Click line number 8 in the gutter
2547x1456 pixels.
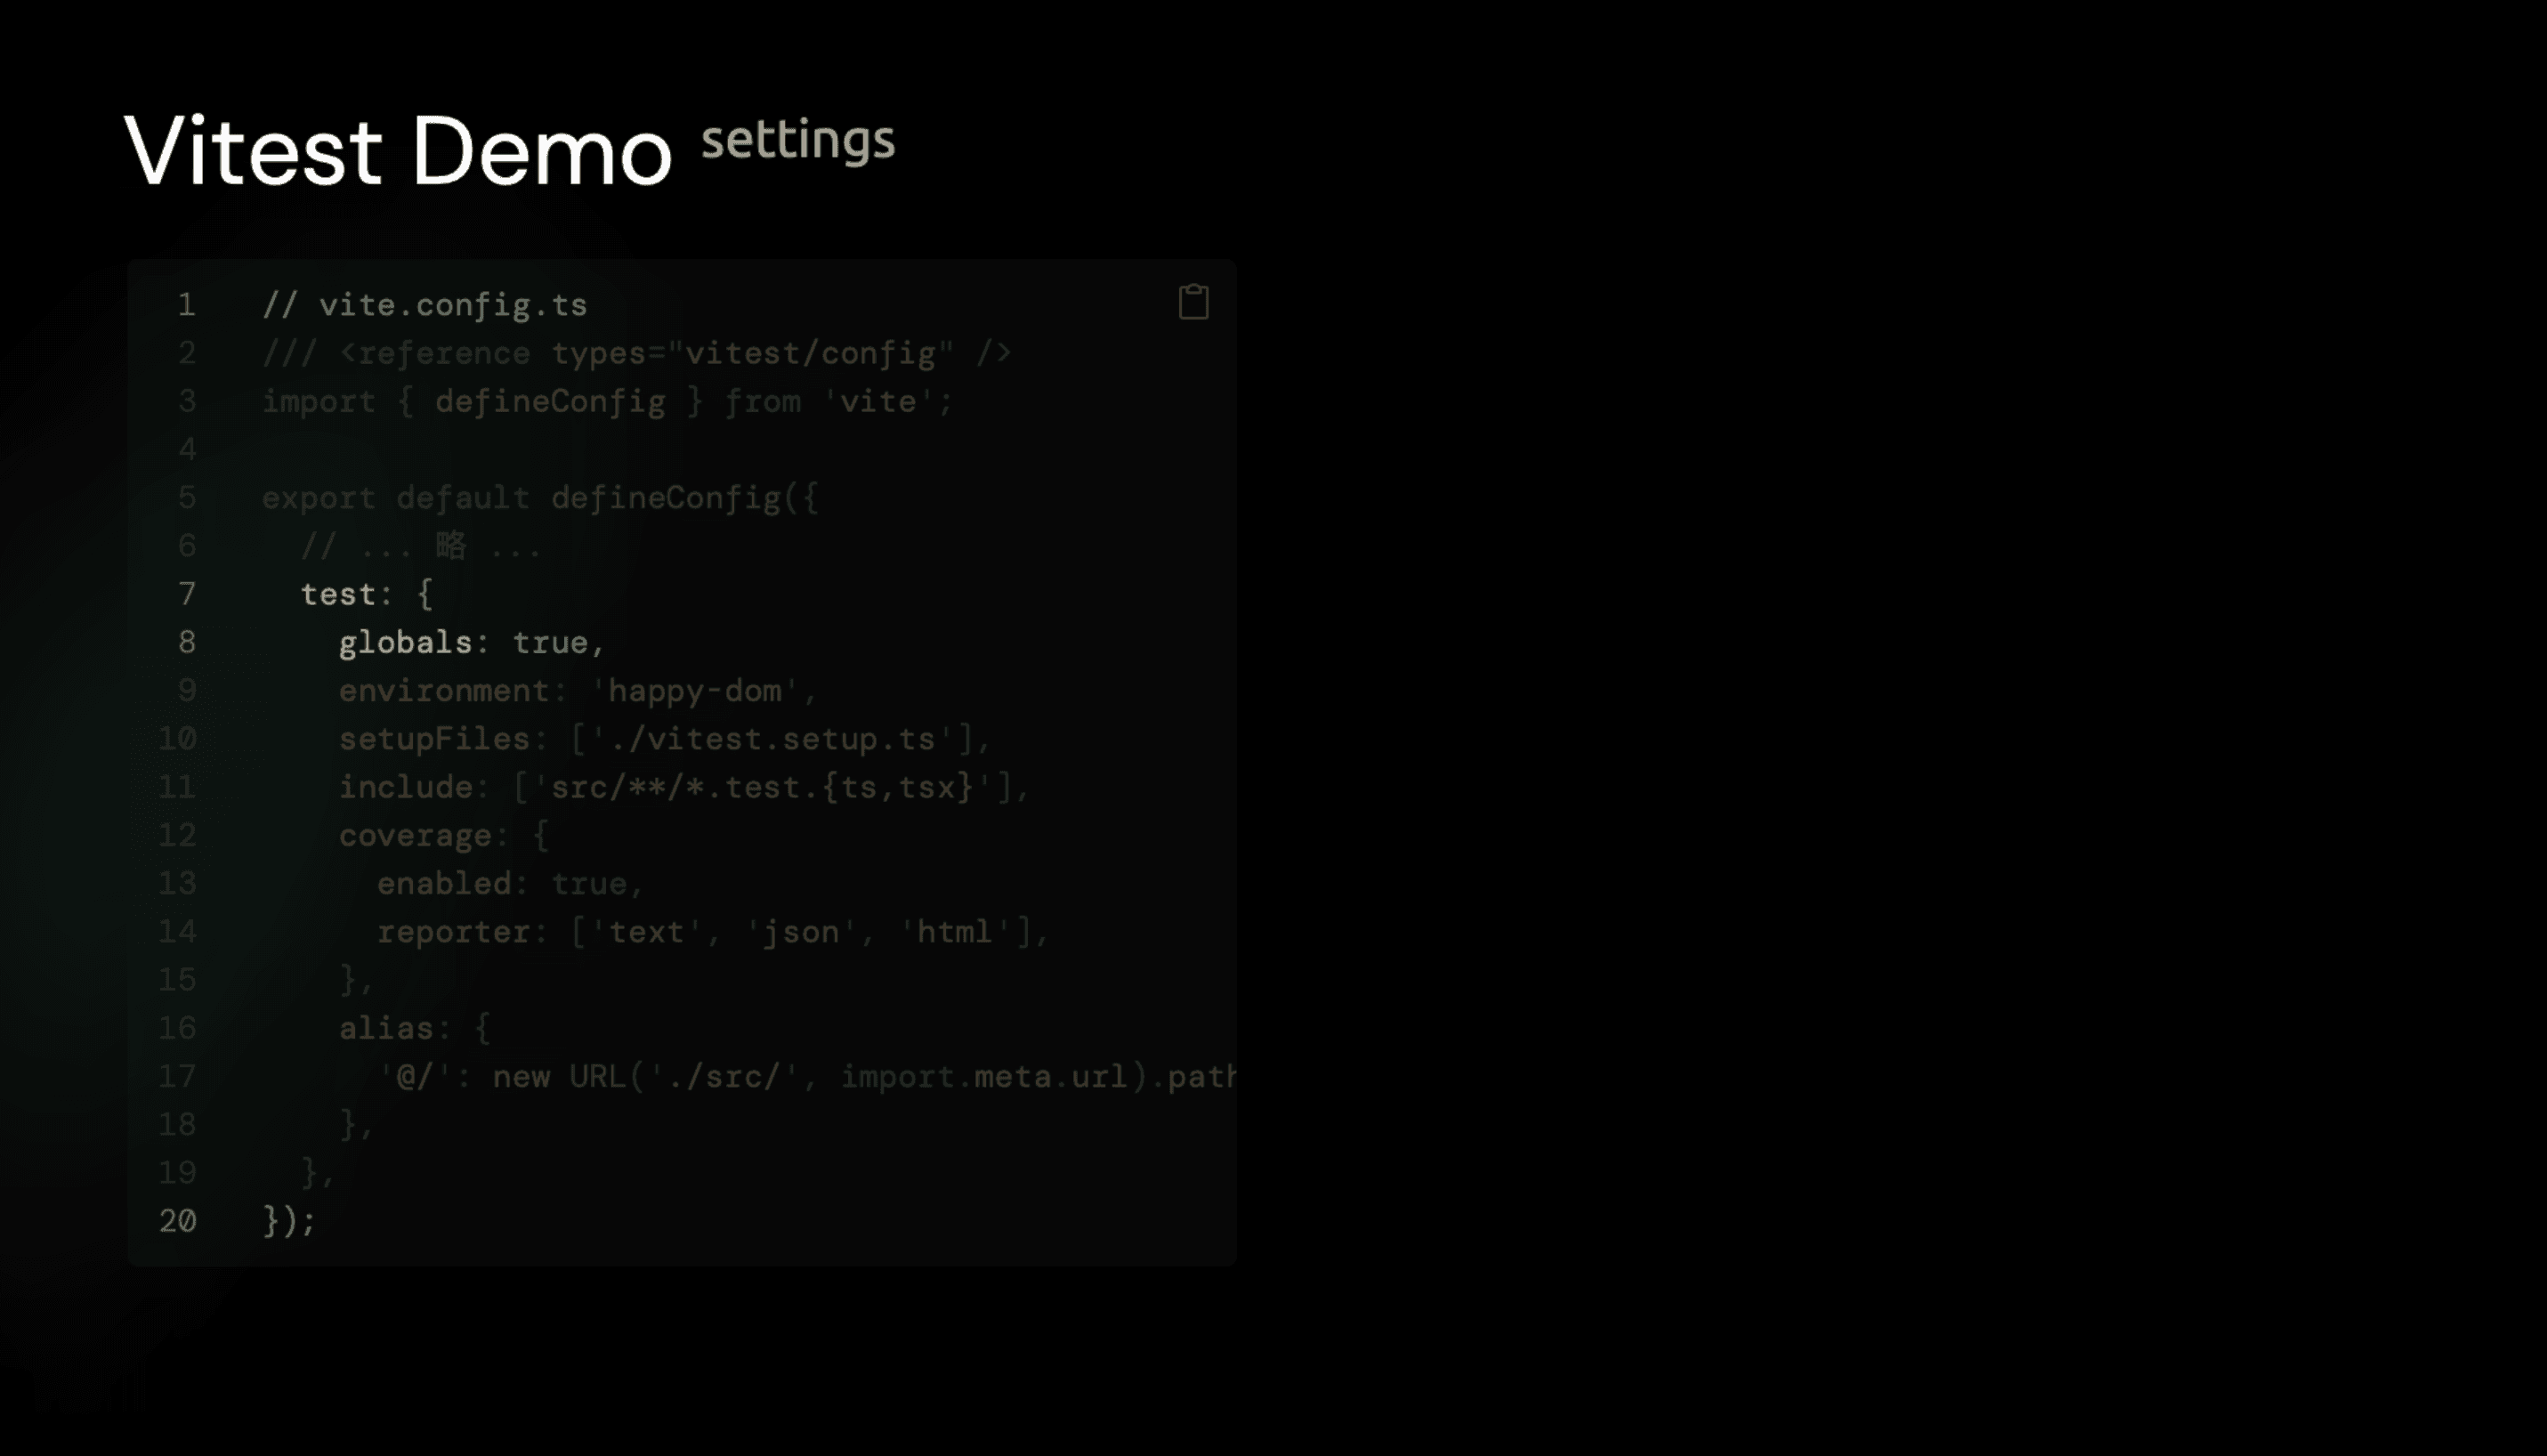[x=186, y=642]
